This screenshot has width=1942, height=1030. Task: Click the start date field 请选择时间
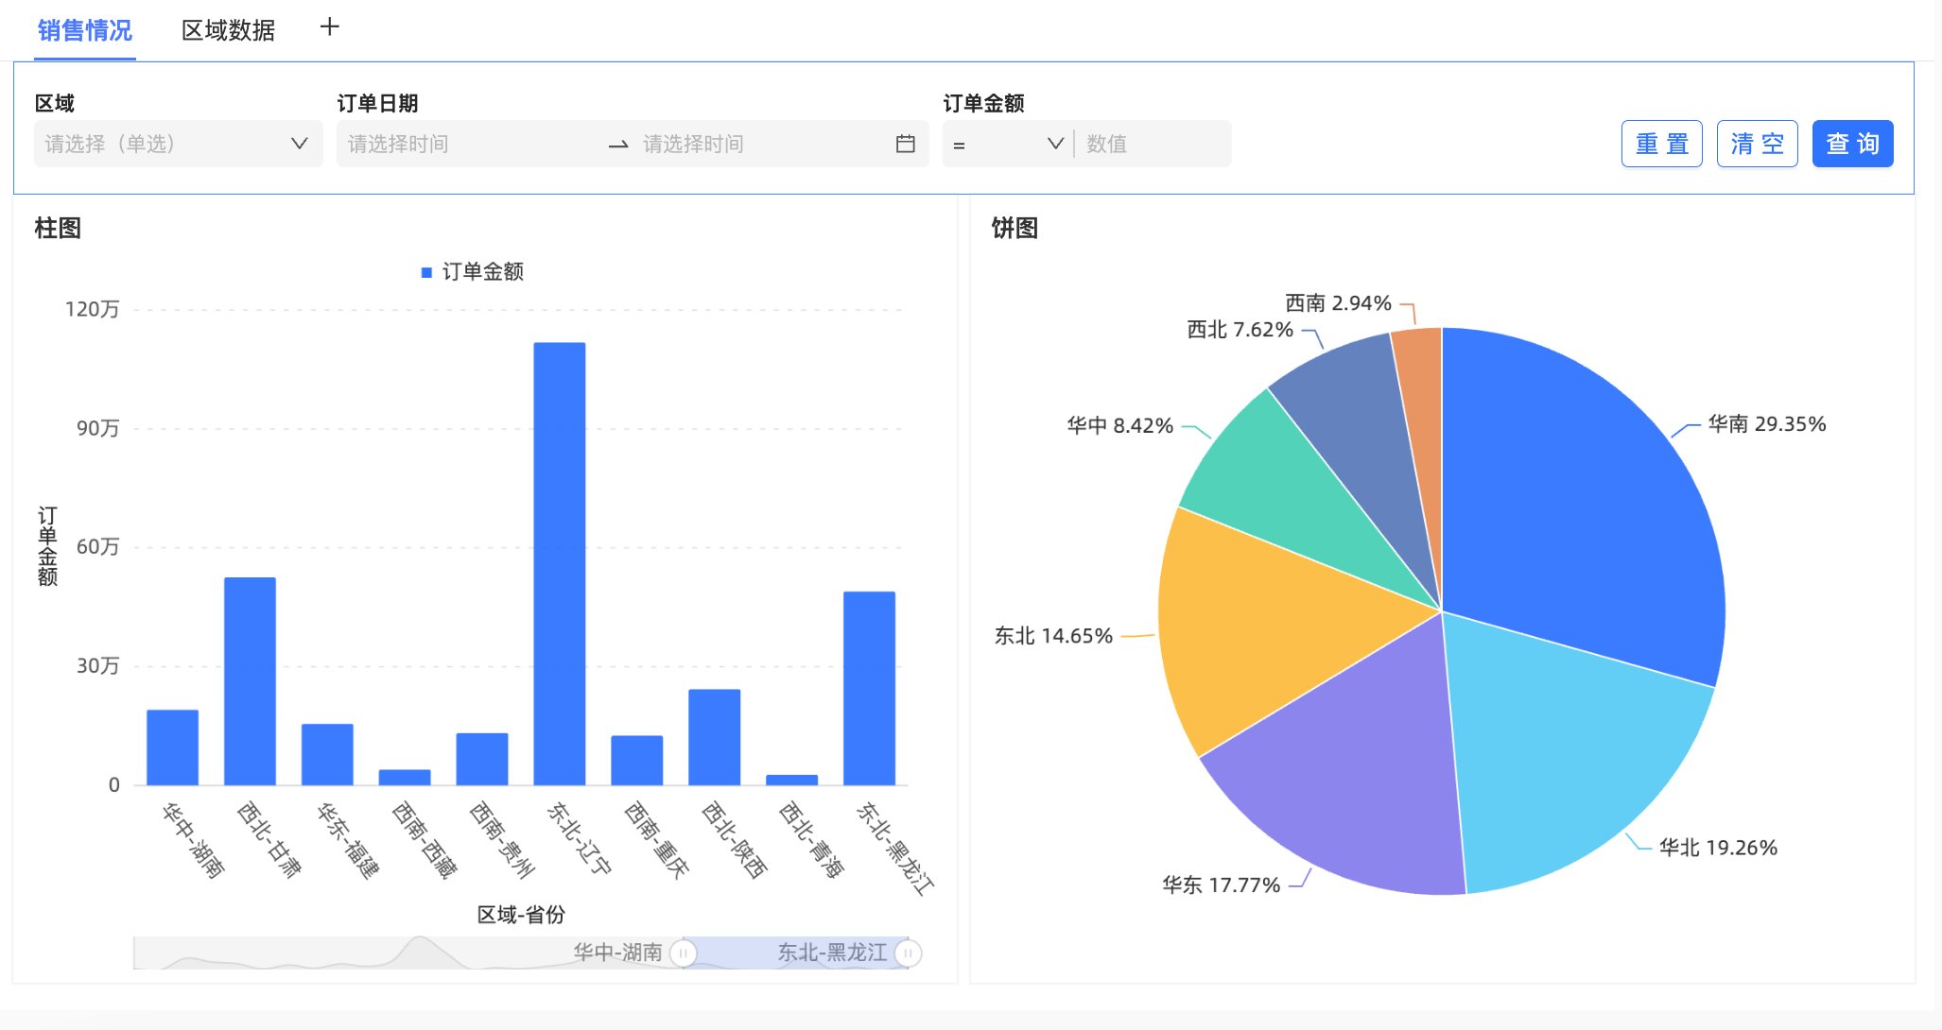pyautogui.click(x=473, y=144)
